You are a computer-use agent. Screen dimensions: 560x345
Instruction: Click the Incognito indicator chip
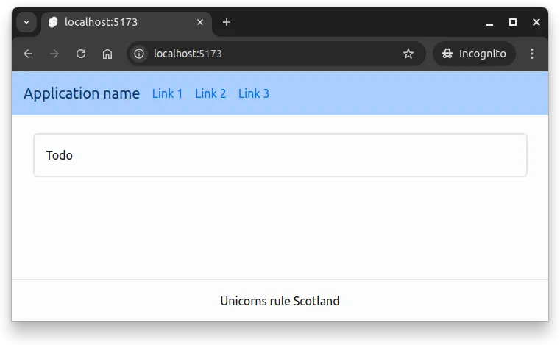pyautogui.click(x=474, y=54)
